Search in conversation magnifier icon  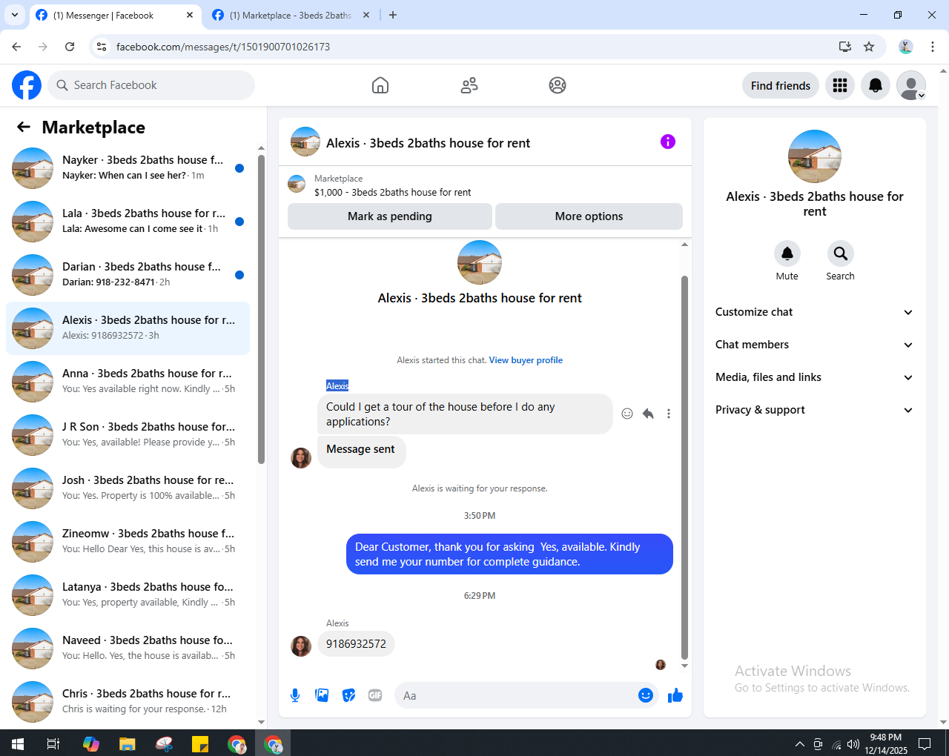[841, 253]
